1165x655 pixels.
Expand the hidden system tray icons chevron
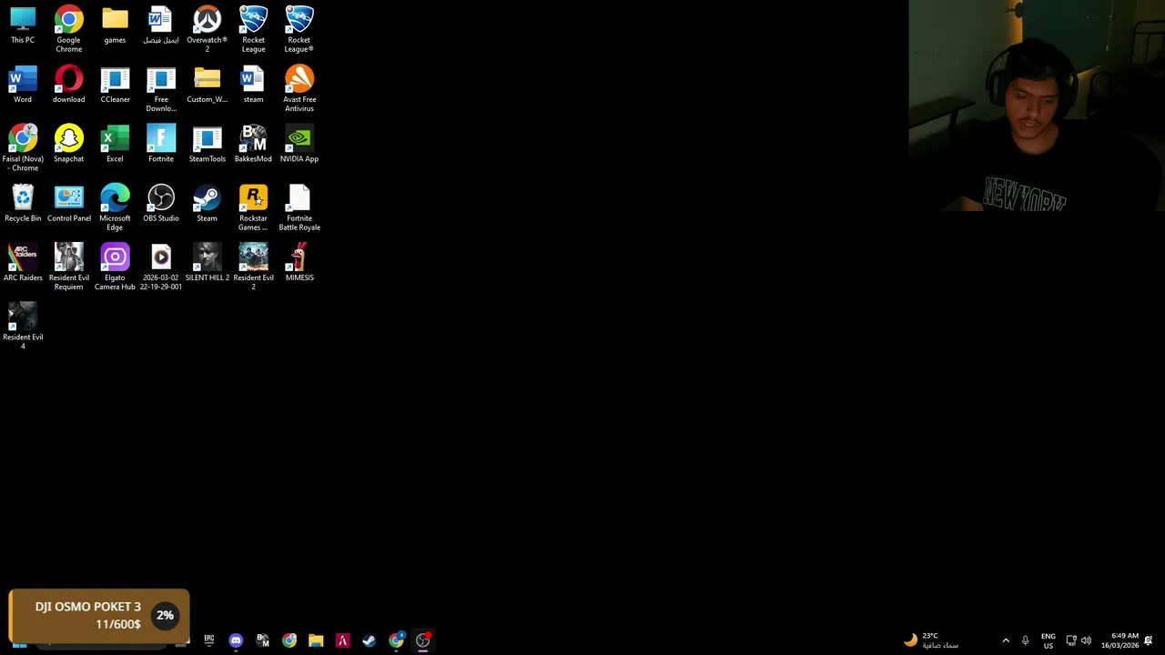[x=1006, y=640]
